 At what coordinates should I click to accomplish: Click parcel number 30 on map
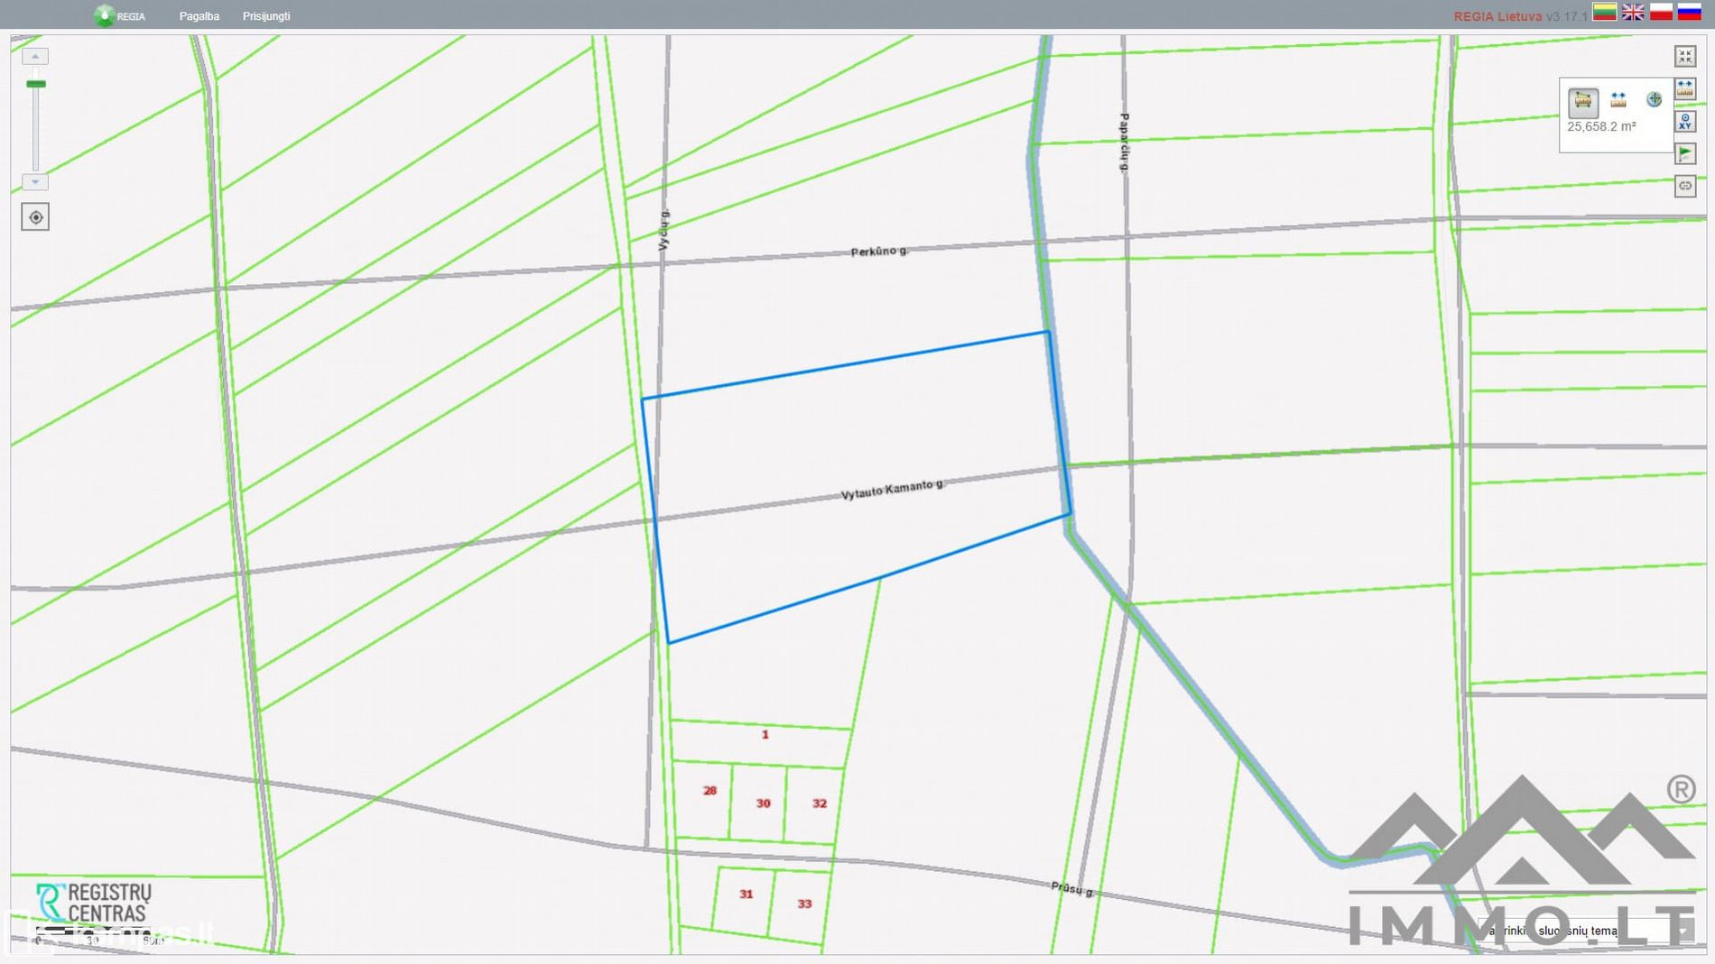(764, 803)
